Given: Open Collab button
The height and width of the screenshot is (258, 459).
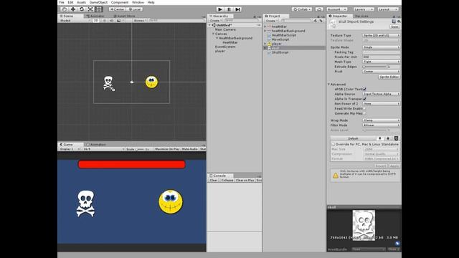Looking at the screenshot, I should 302,9.
